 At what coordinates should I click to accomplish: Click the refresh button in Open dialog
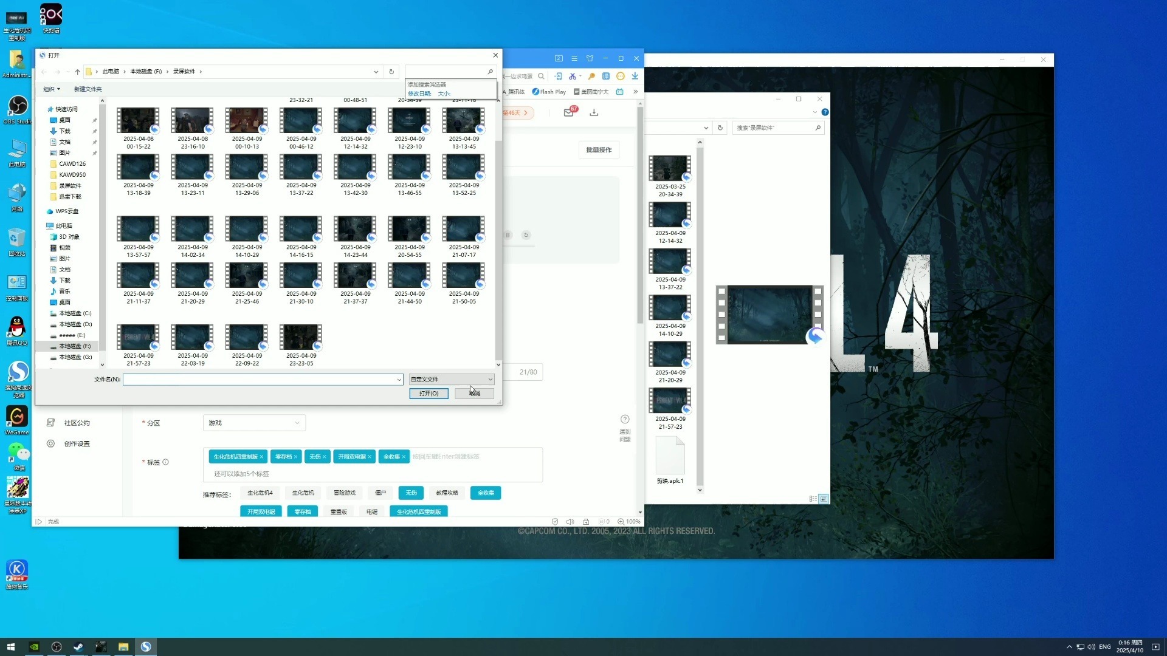[391, 72]
